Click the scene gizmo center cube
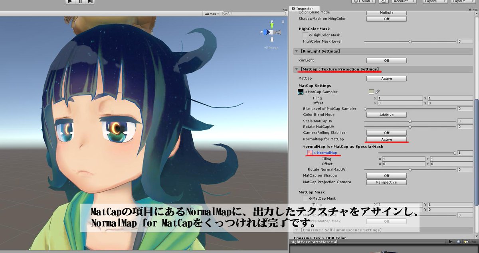The width and height of the screenshot is (479, 253). pyautogui.click(x=271, y=32)
